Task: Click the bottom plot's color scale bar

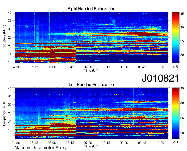Action: [x=175, y=113]
